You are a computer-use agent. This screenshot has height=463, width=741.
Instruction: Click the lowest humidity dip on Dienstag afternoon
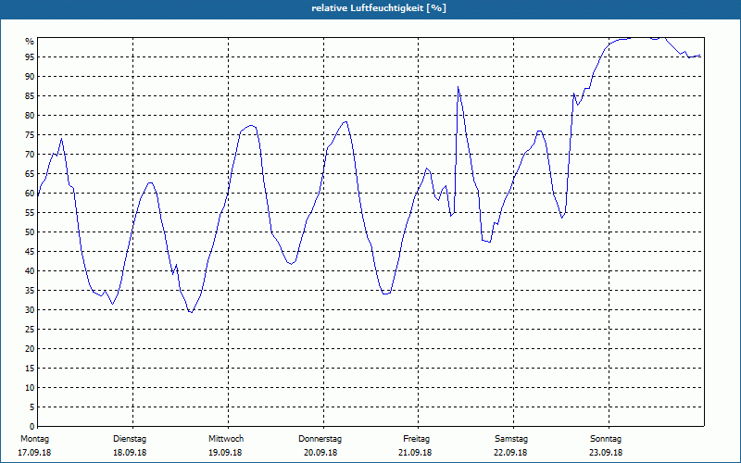191,312
